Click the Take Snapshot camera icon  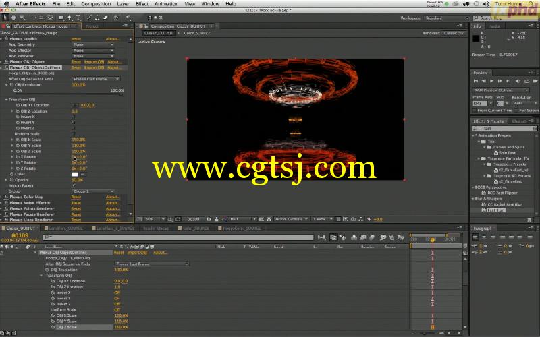[x=209, y=219]
